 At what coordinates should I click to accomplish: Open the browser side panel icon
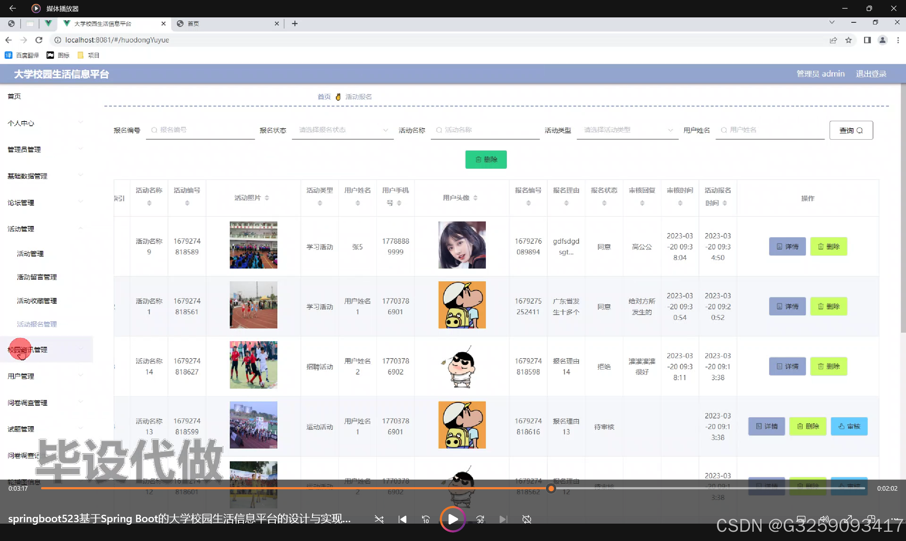pyautogui.click(x=867, y=40)
